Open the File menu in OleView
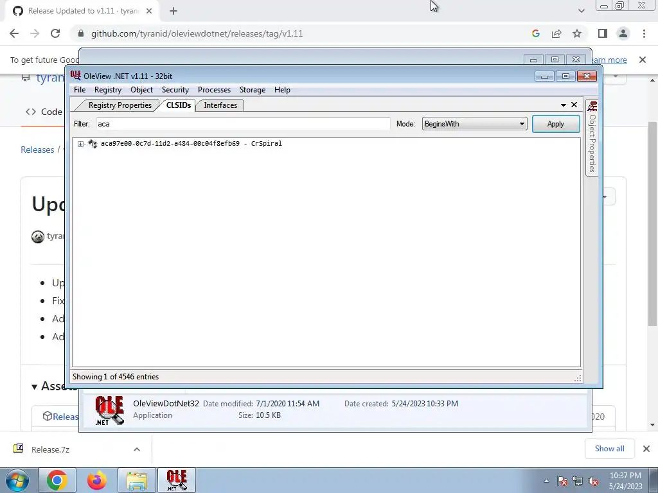 (x=79, y=90)
